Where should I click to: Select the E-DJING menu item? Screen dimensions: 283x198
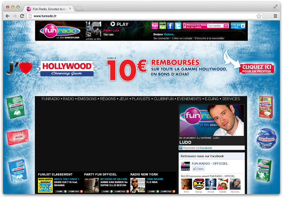(211, 99)
